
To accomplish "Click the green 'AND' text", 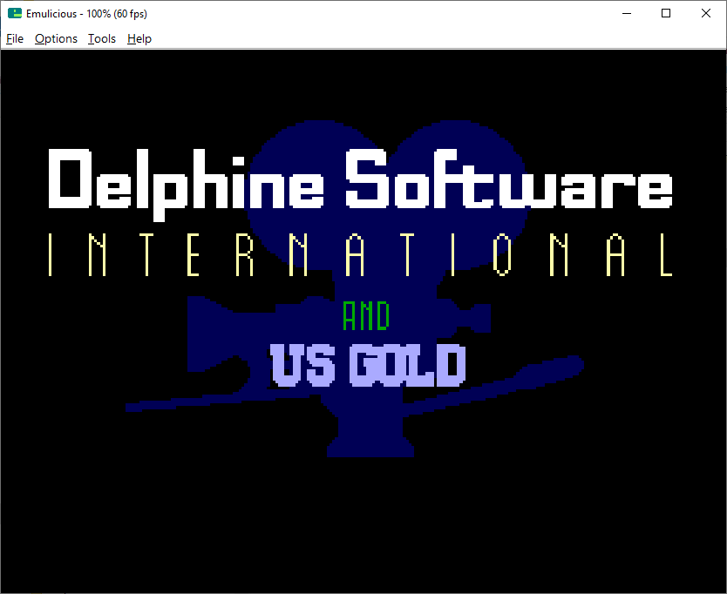I will (x=366, y=316).
